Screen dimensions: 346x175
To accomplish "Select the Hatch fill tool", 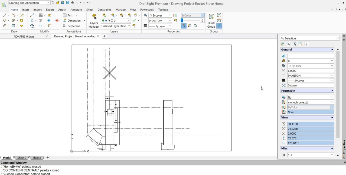I will point(13,26).
